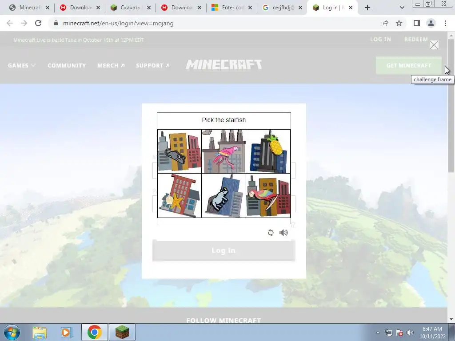
Task: Open the MERCH link
Action: 111,66
